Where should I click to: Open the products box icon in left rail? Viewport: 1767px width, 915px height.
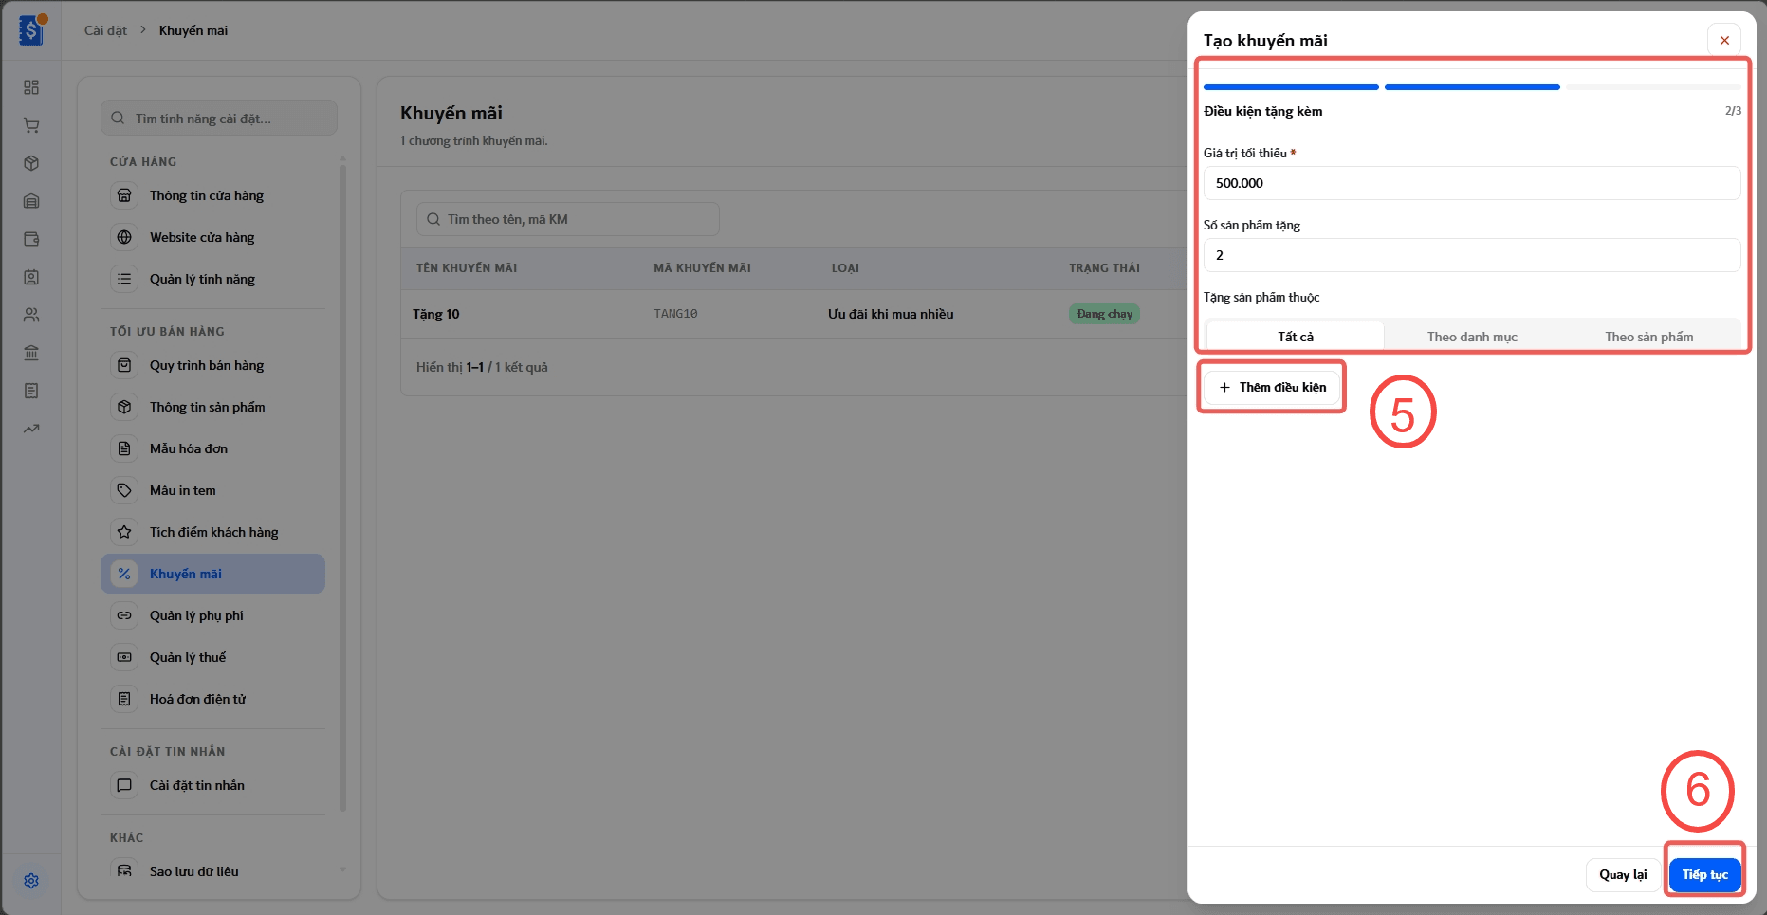pos(31,163)
